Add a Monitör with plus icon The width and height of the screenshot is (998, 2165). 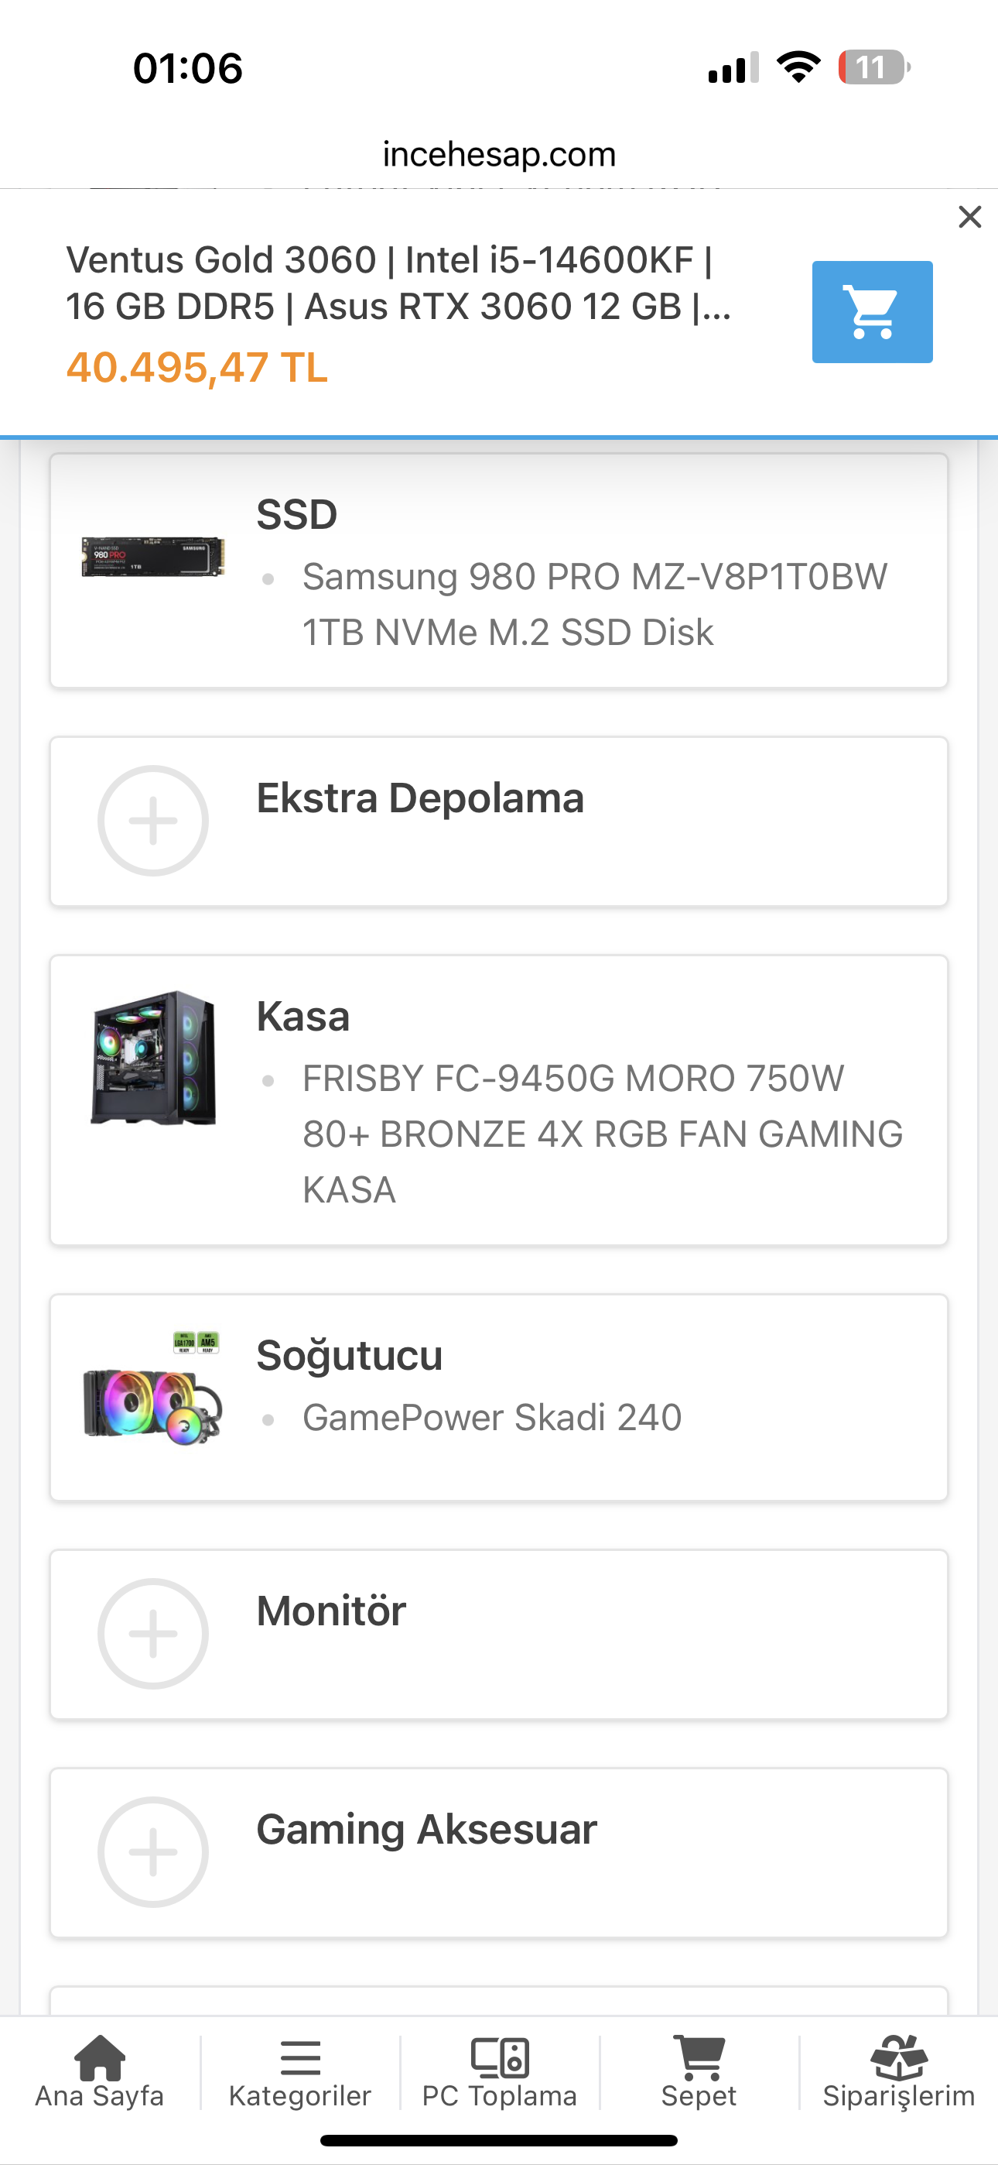[153, 1633]
